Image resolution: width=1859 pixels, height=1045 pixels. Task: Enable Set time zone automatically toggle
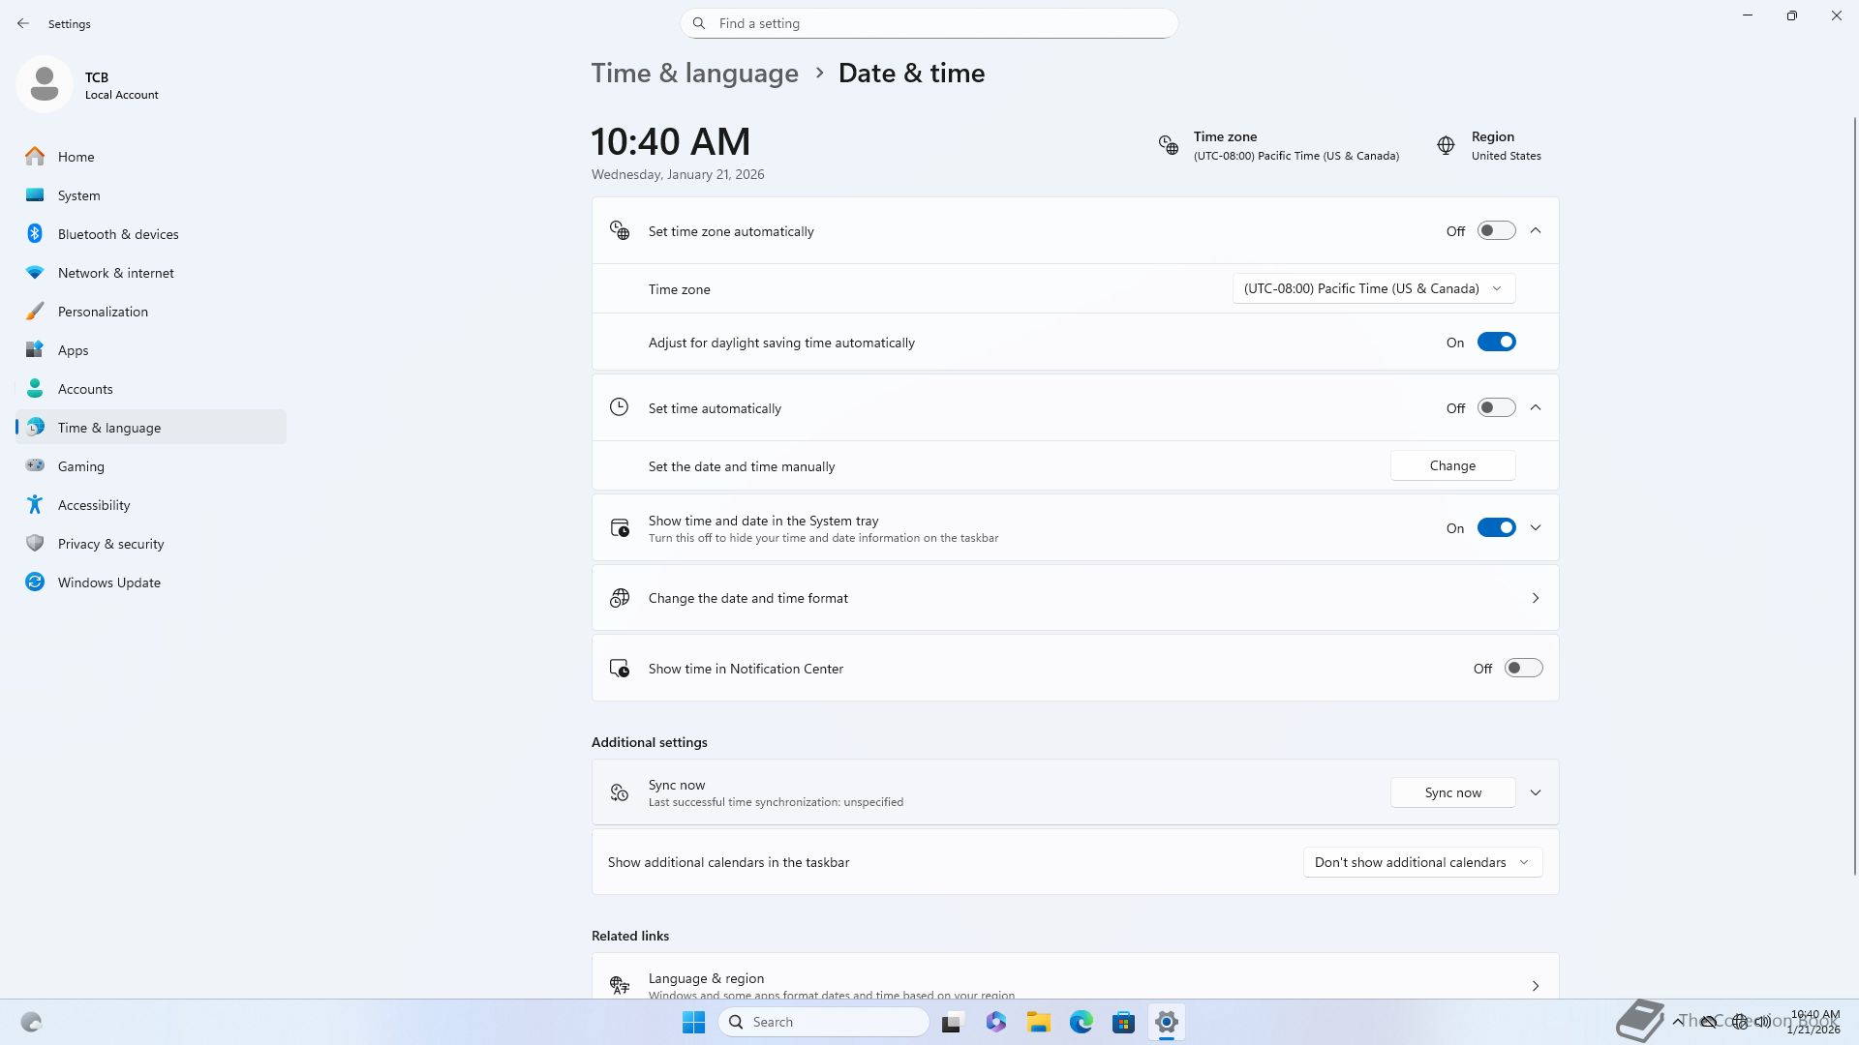point(1496,231)
